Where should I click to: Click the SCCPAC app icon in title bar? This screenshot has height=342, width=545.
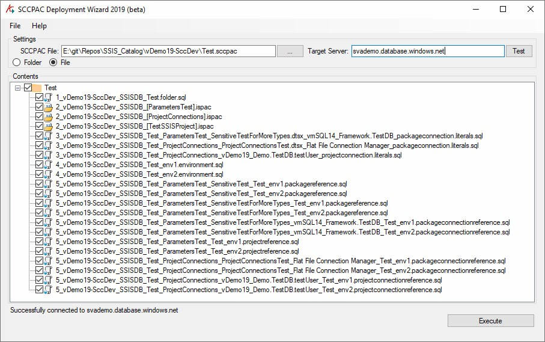click(x=10, y=9)
